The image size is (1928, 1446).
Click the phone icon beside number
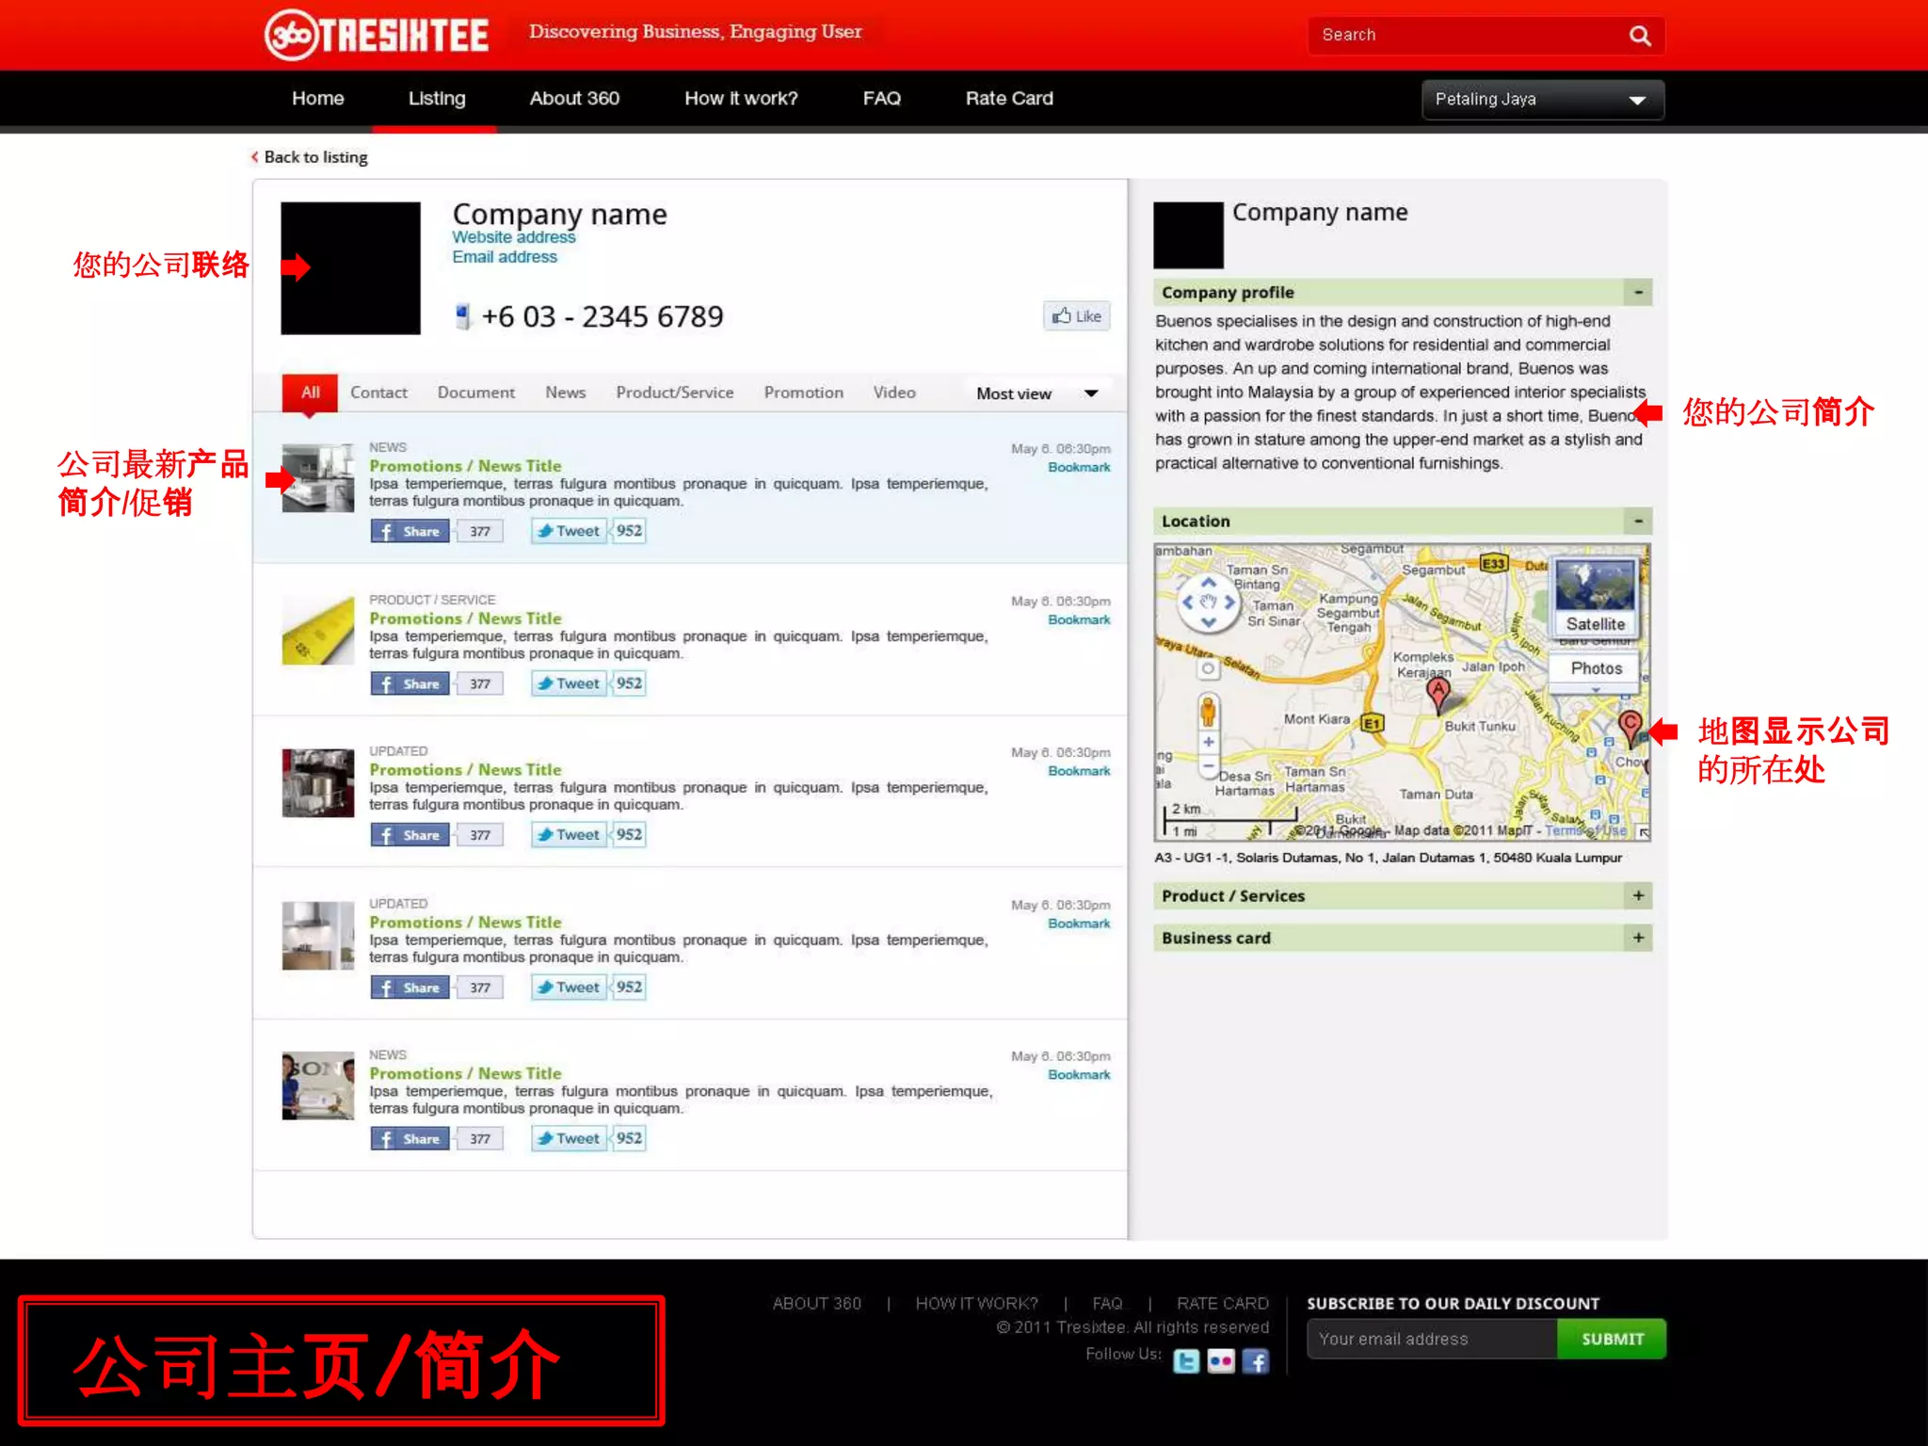[x=462, y=316]
